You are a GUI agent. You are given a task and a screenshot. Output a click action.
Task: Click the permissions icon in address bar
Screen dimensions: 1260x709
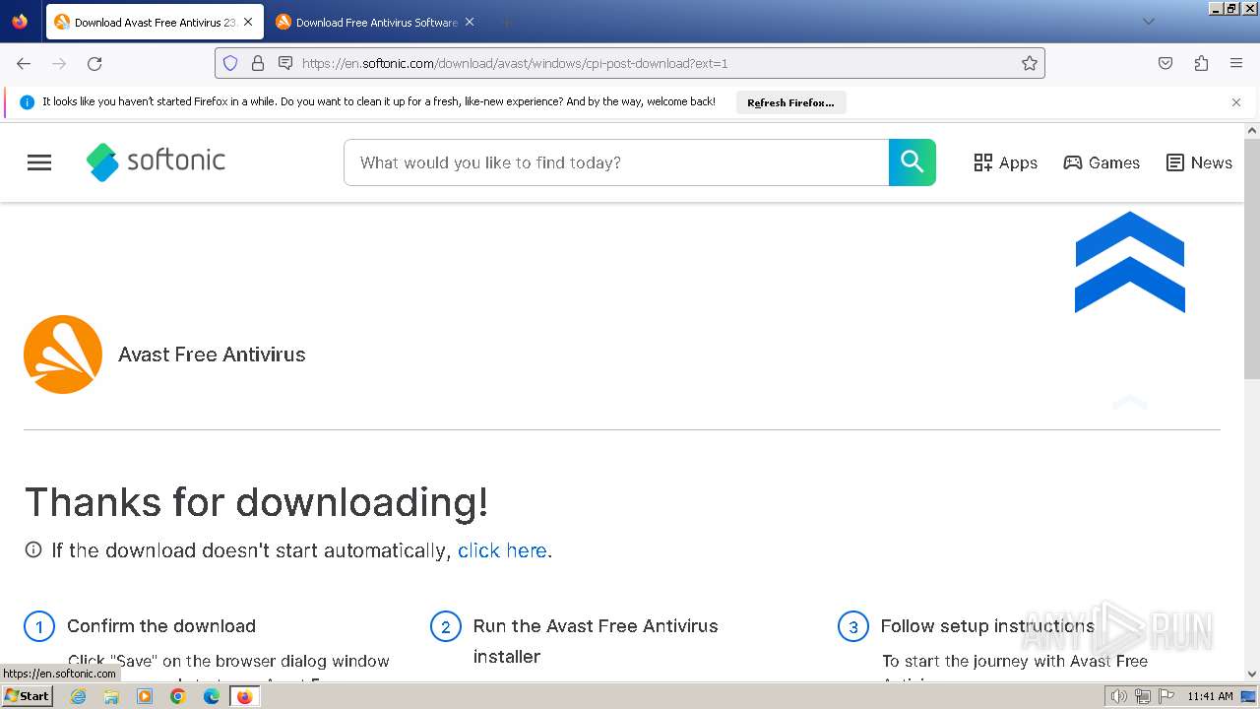285,63
